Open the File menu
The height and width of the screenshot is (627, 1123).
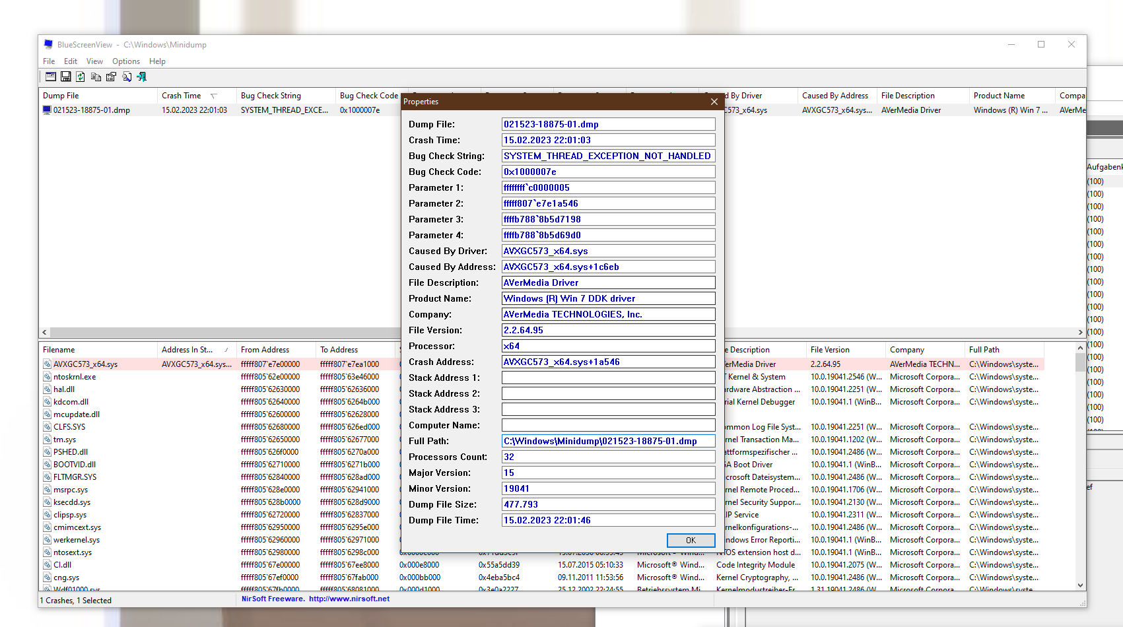coord(49,61)
